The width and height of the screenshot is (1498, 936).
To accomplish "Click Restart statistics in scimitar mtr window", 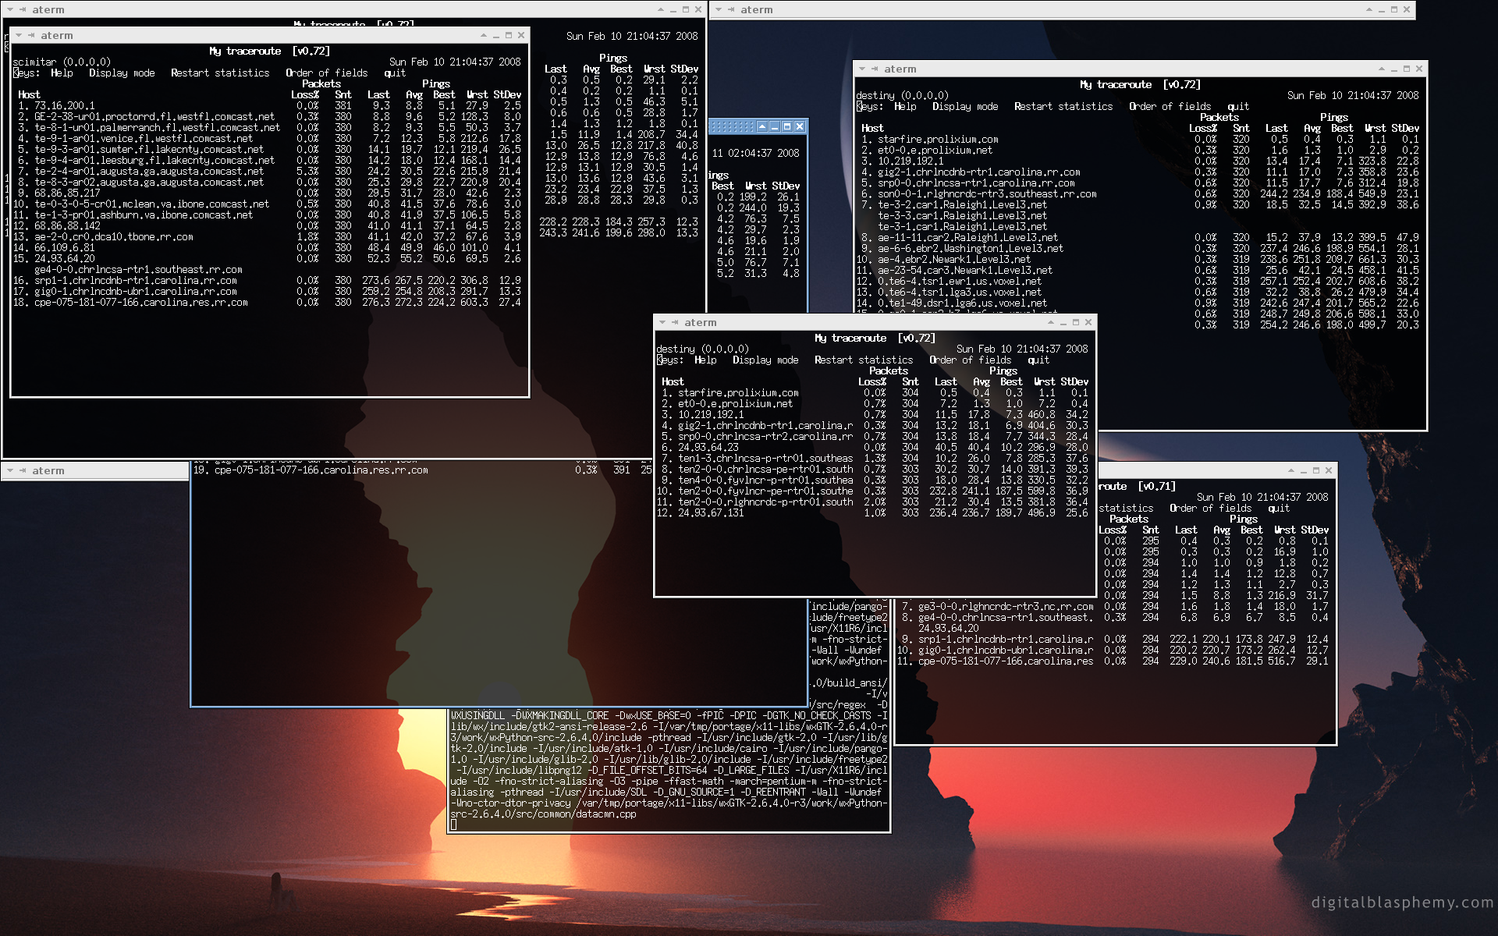I will point(220,73).
